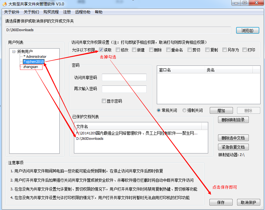265x210 pixels.
Task: Select Administrator in user list
Action: pyautogui.click(x=36, y=57)
